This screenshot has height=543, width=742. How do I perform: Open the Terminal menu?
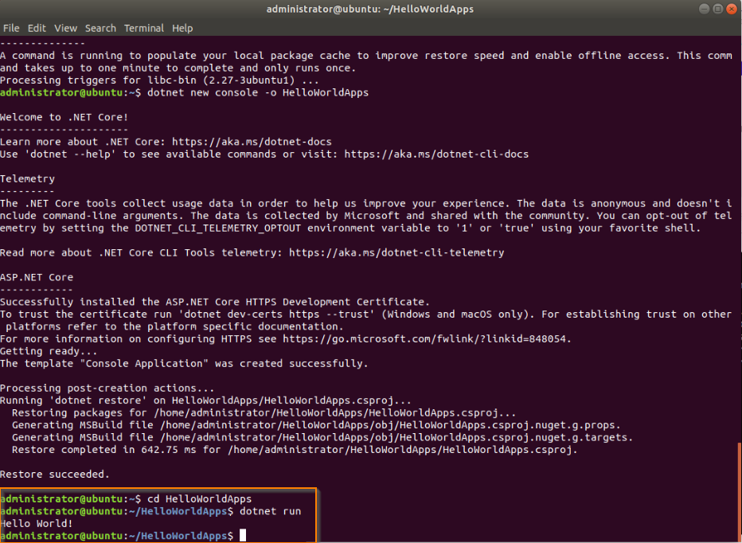(x=144, y=29)
